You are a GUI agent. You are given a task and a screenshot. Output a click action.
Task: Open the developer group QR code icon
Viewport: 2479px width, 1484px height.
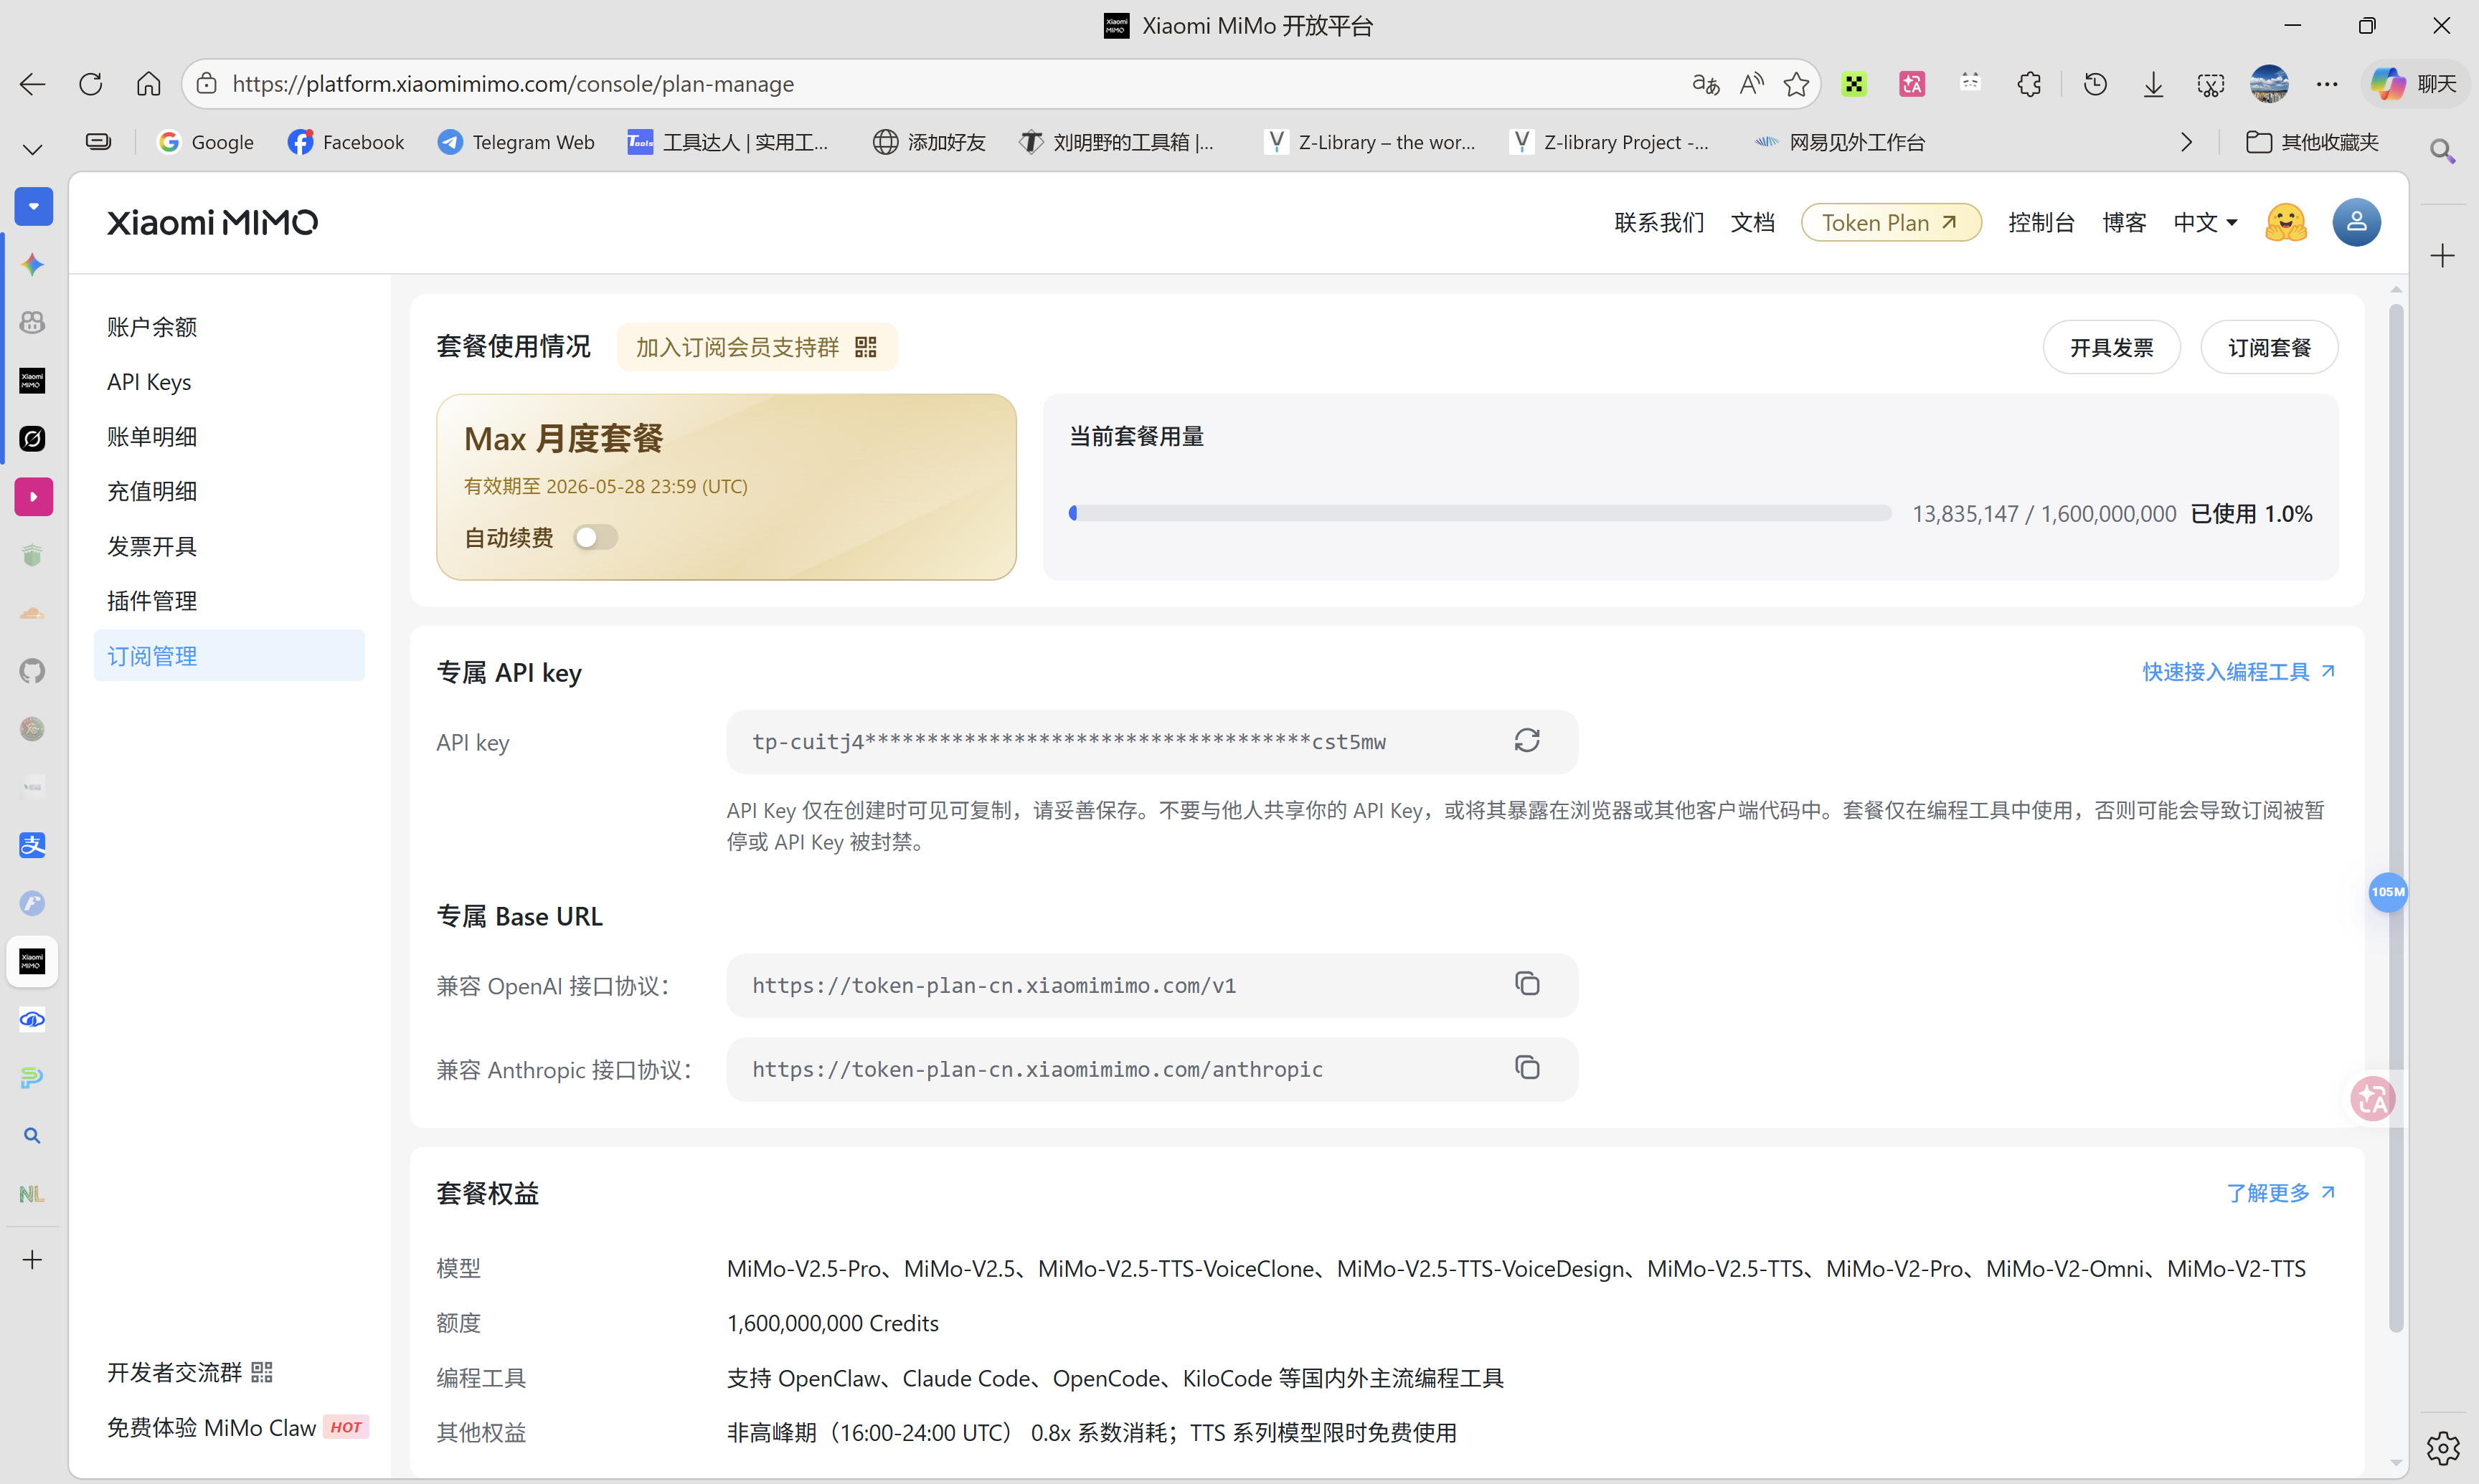262,1372
